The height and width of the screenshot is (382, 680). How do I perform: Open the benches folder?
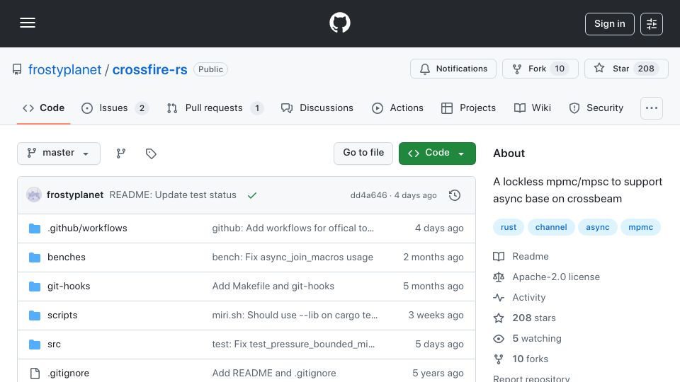point(67,257)
